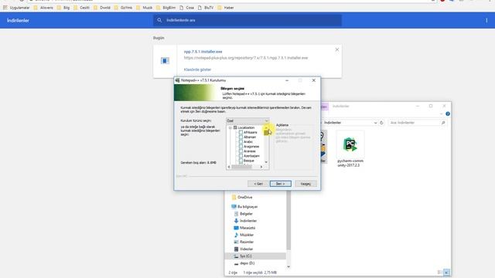This screenshot has width=495, height=278.
Task: Open the Alışveriş bookmark folder
Action: pyautogui.click(x=43, y=8)
